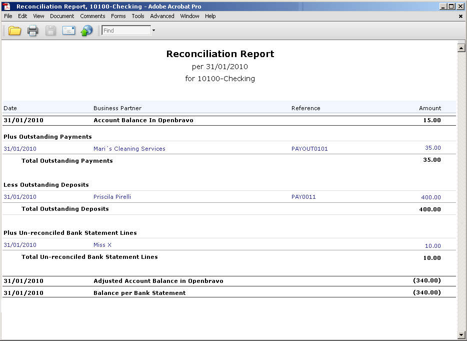Image resolution: width=467 pixels, height=341 pixels.
Task: Open the Advanced menu
Action: [162, 16]
